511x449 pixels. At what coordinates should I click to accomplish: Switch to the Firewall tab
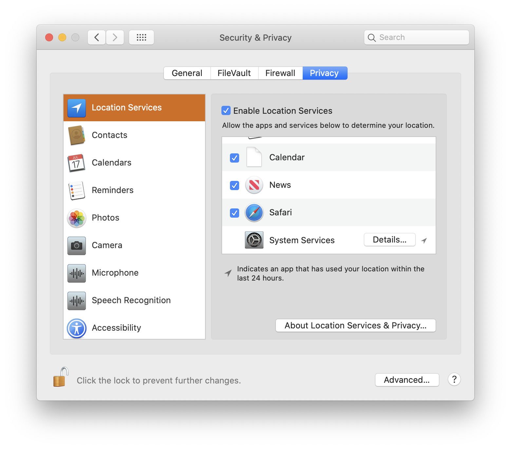pyautogui.click(x=280, y=73)
